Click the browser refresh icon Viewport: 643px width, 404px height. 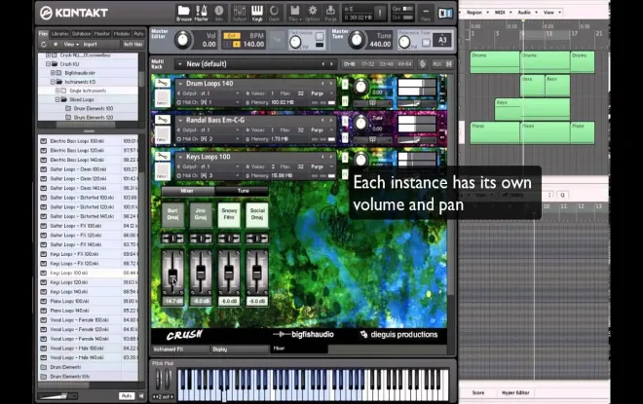point(44,44)
